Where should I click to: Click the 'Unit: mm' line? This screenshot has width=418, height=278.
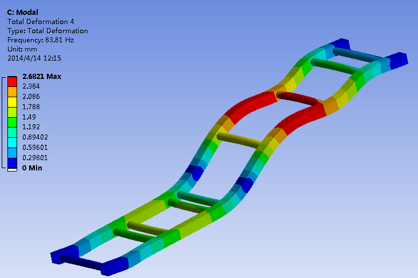22,49
